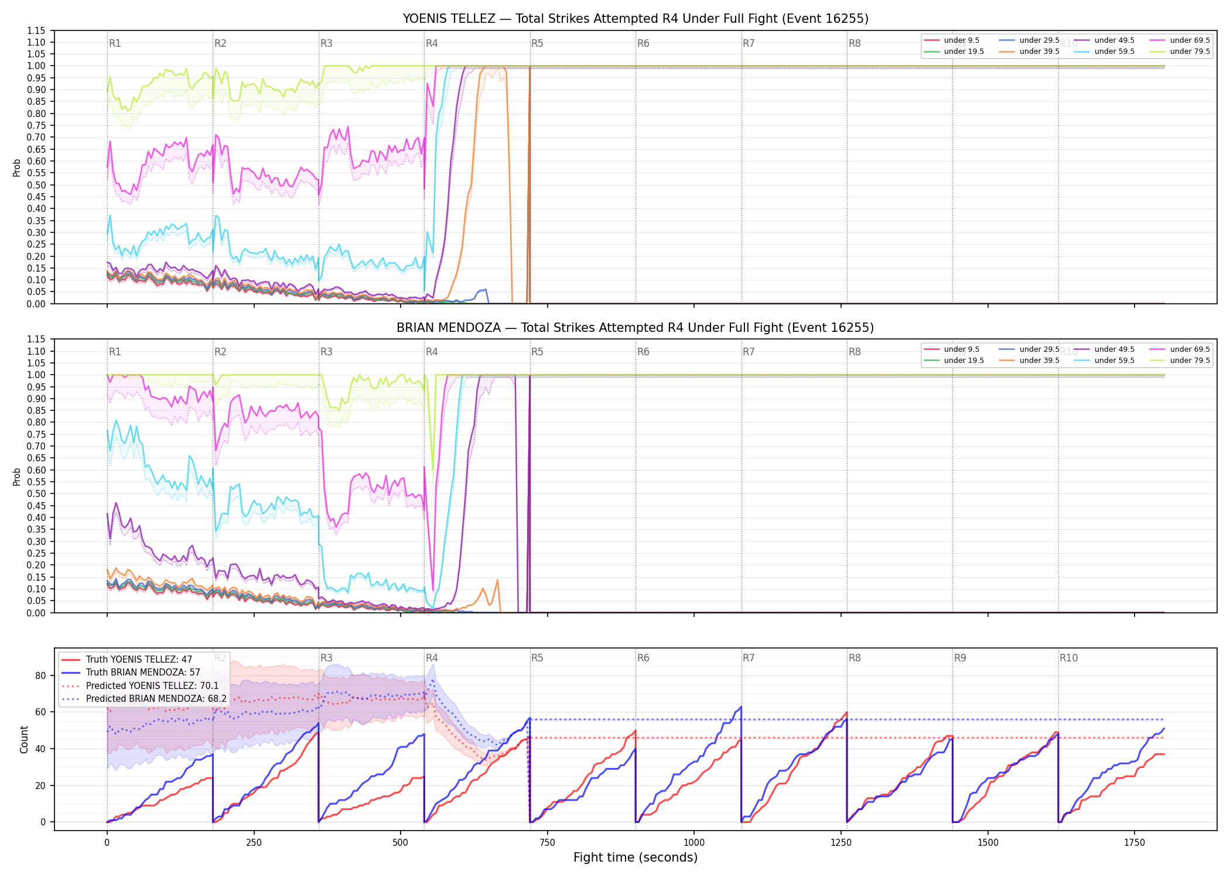Viewport: 1230px width, 878px height.
Task: Click the '1.15' tick on the Tellez chart
Action: pyautogui.click(x=36, y=30)
